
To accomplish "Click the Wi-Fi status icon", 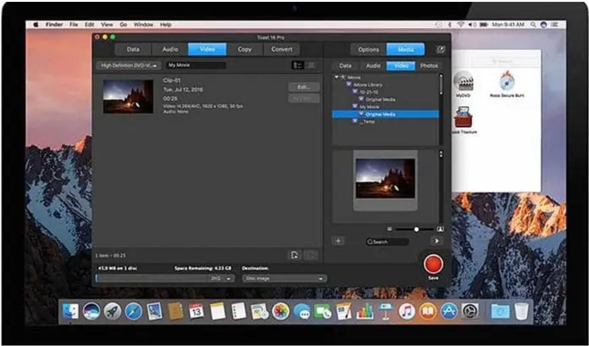I will 461,25.
